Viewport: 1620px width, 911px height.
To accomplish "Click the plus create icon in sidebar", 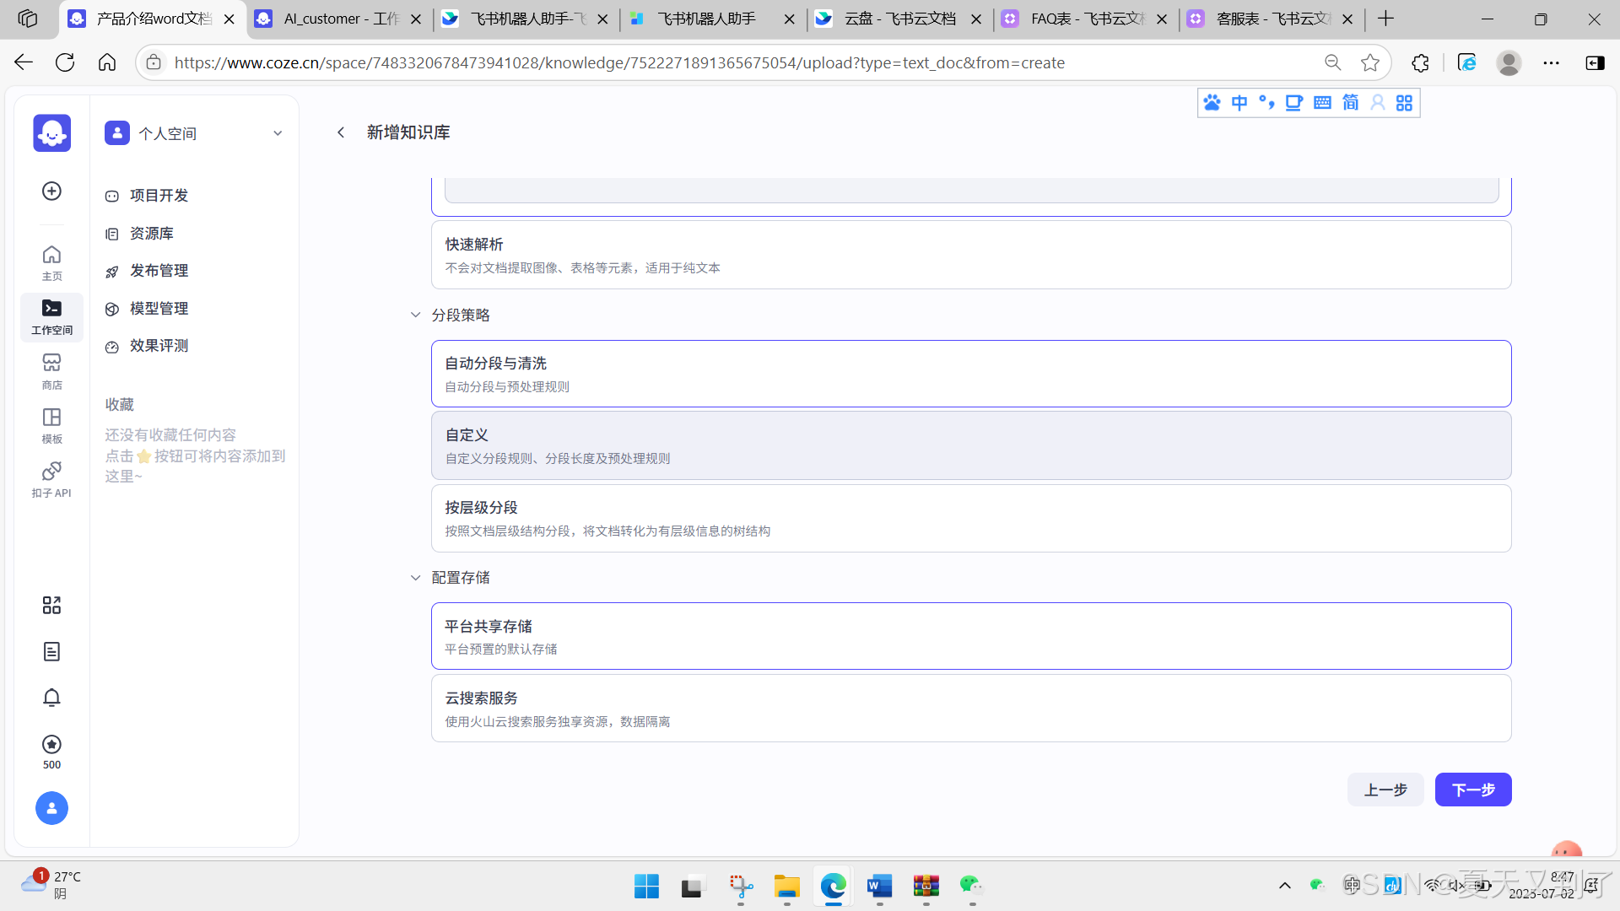I will click(x=51, y=191).
